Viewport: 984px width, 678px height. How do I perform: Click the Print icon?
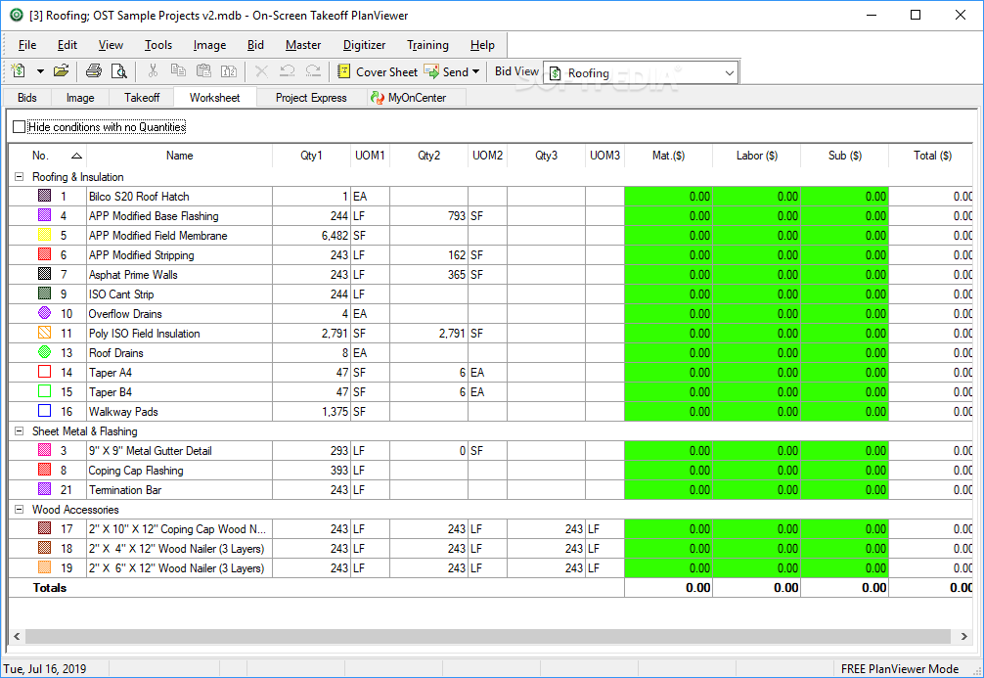pos(94,71)
